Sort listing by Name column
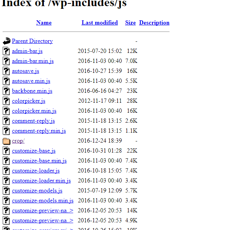The width and height of the screenshot is (242, 230). (x=44, y=23)
